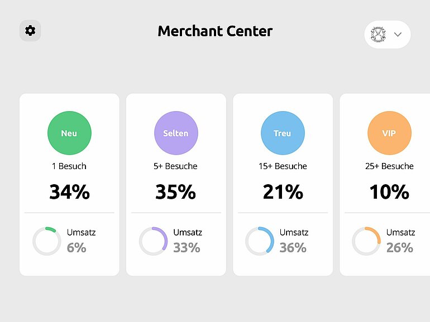Expand the merchant account dropdown chevron
Image resolution: width=430 pixels, height=322 pixels.
398,35
